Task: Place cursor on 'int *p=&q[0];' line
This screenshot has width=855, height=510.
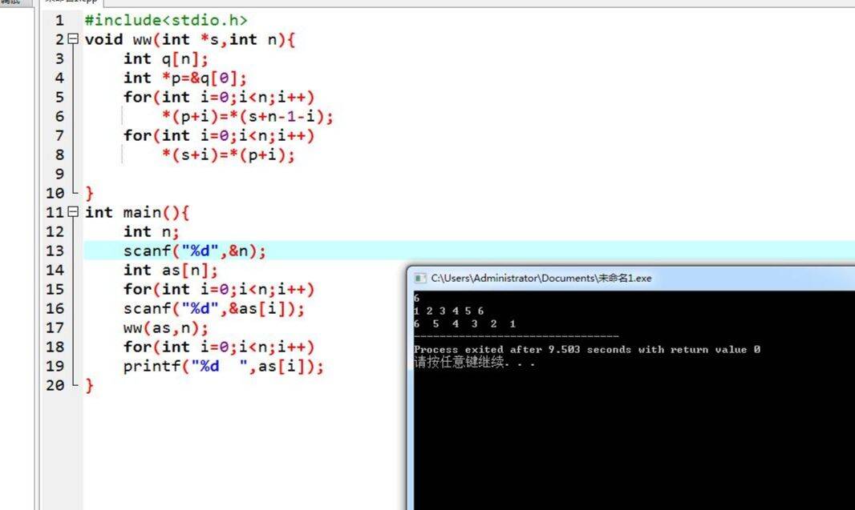Action: (x=184, y=78)
